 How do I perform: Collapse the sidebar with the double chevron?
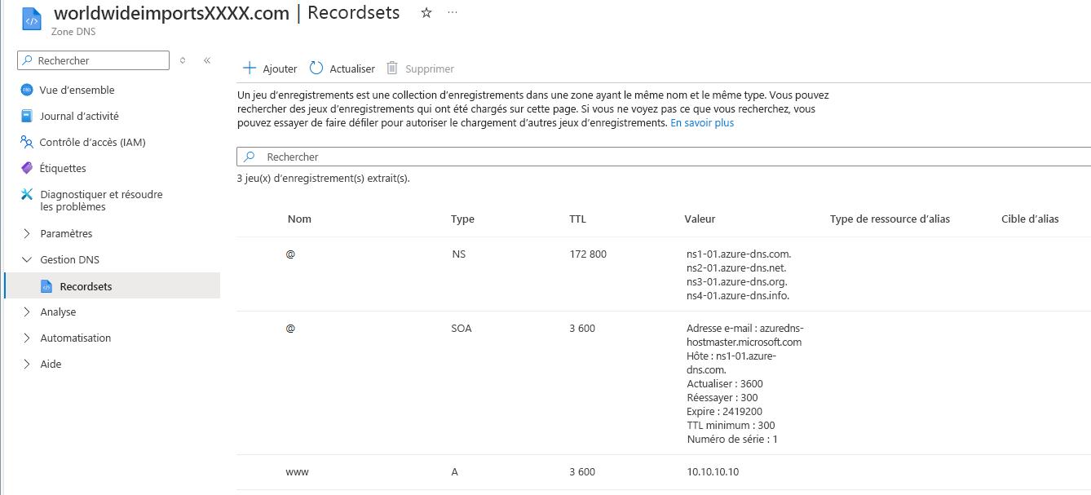tap(207, 60)
